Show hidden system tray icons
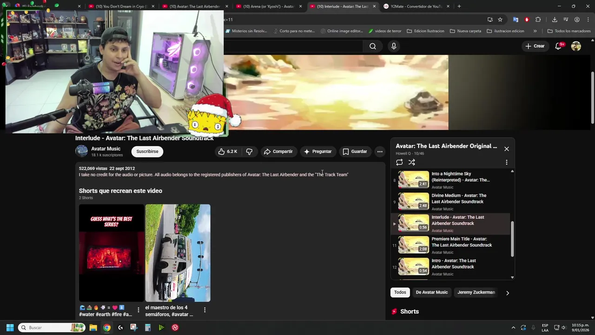This screenshot has width=595, height=335. (x=513, y=328)
